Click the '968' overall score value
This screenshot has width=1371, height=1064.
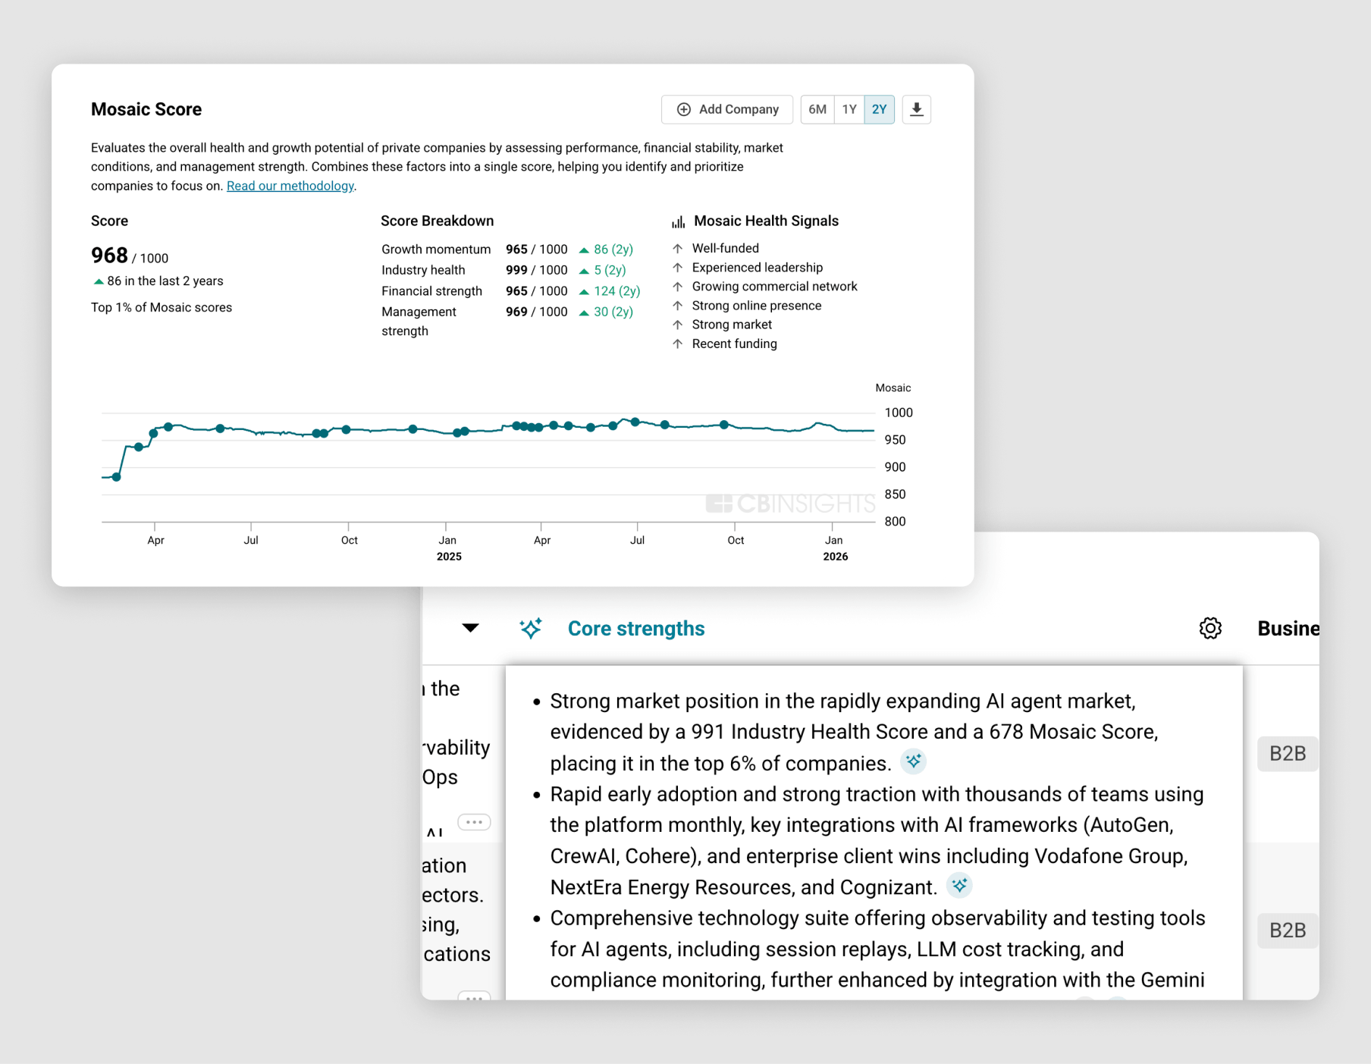109,256
